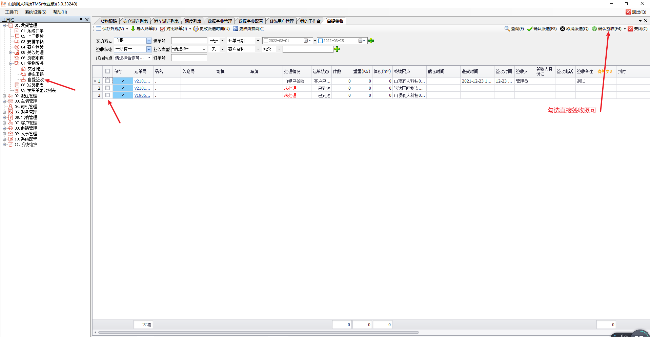Click the 确认签收(F4) toolbar icon
Viewport: 650px width, 337px height.
(x=594, y=29)
